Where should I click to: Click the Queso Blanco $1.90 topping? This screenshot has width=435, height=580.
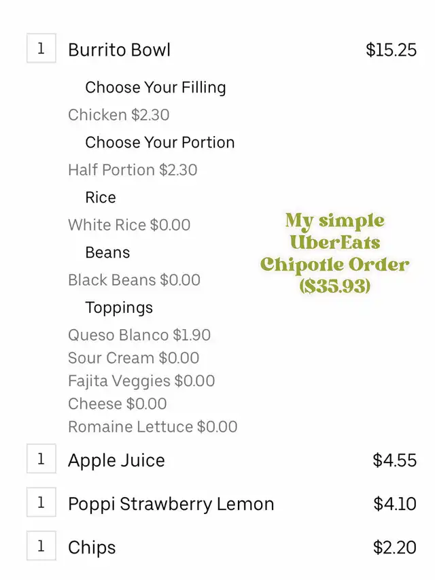139,335
